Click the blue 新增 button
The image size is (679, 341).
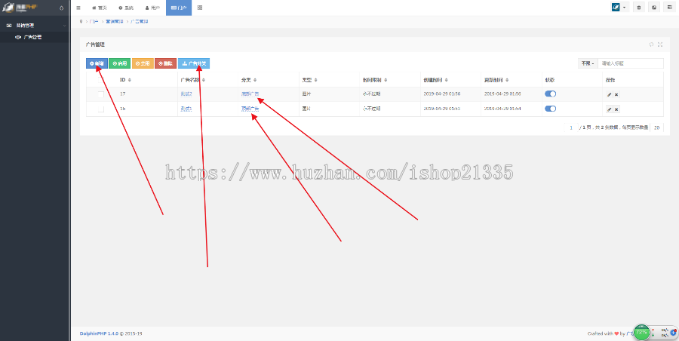97,63
